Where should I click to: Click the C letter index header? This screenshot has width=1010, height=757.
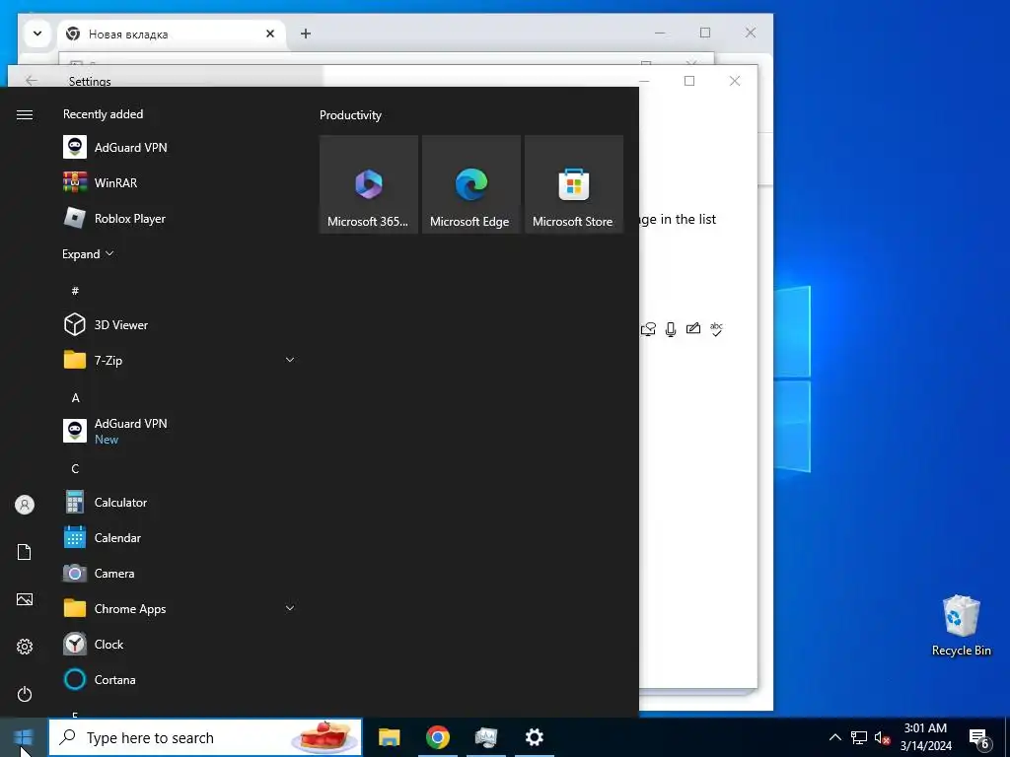[75, 468]
